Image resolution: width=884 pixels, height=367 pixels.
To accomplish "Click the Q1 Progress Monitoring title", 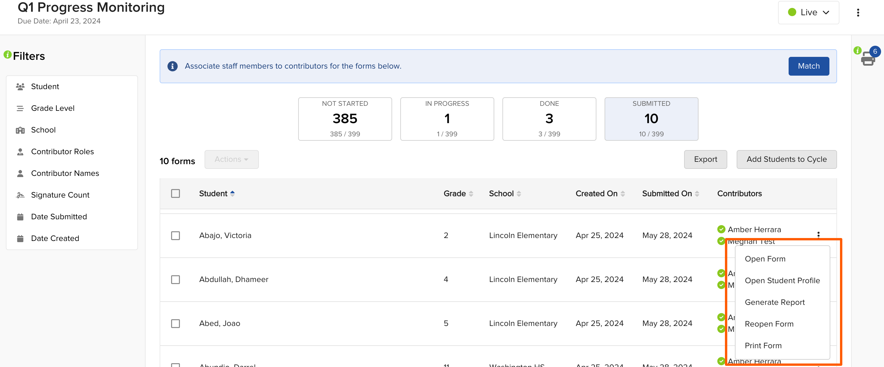I will pyautogui.click(x=91, y=7).
